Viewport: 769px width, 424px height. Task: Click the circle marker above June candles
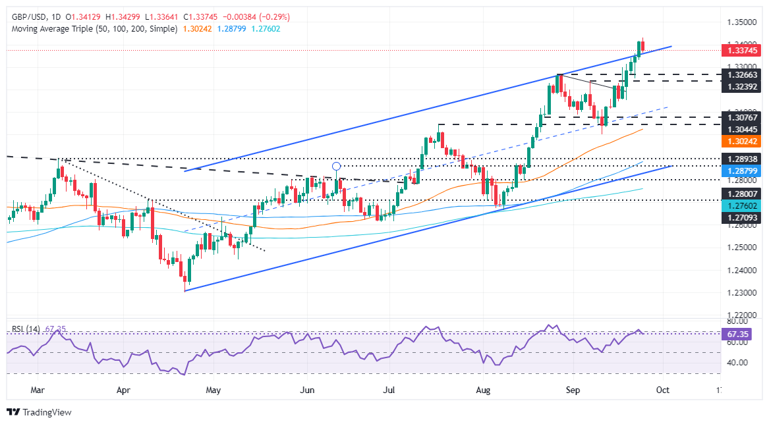tap(336, 167)
